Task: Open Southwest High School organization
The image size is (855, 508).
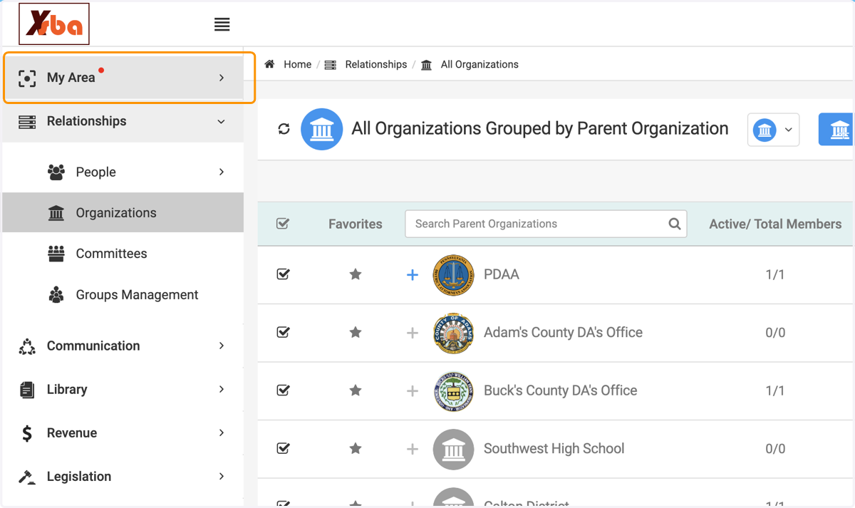Action: pos(554,448)
